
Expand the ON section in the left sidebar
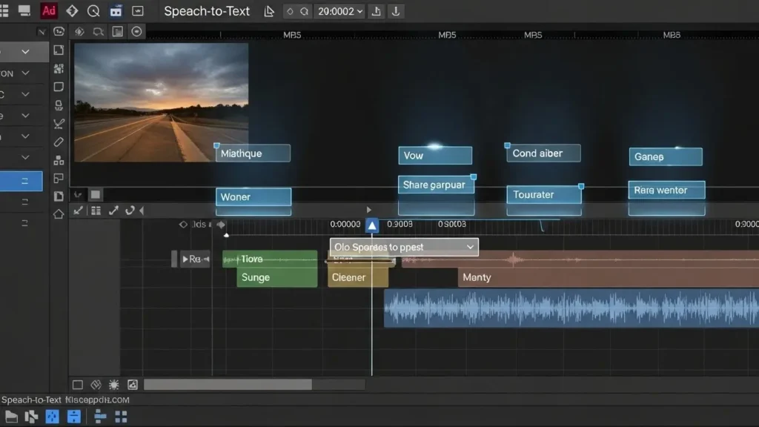[25, 73]
